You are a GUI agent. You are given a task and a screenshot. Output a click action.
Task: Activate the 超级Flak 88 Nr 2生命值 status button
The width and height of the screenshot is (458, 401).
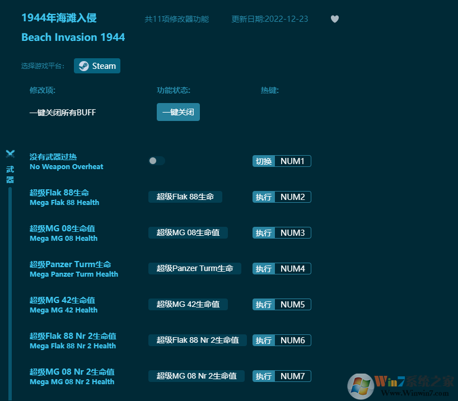coord(198,340)
